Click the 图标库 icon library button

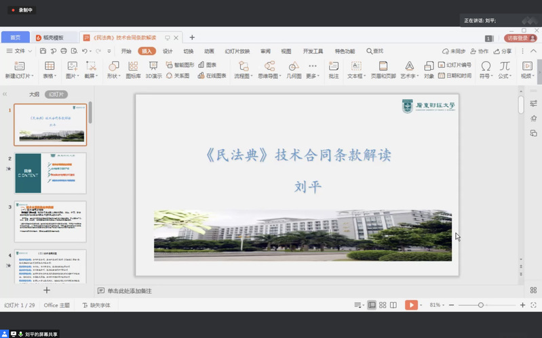(133, 66)
